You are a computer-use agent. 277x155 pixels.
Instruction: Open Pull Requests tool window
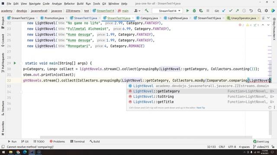[3, 63]
